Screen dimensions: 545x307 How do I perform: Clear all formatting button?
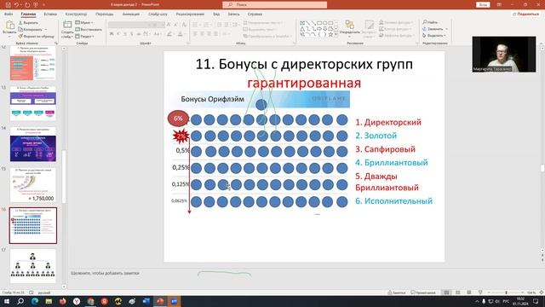(184, 25)
